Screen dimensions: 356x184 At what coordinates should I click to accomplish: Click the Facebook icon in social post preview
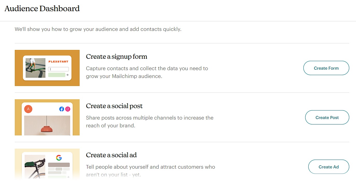(x=61, y=109)
